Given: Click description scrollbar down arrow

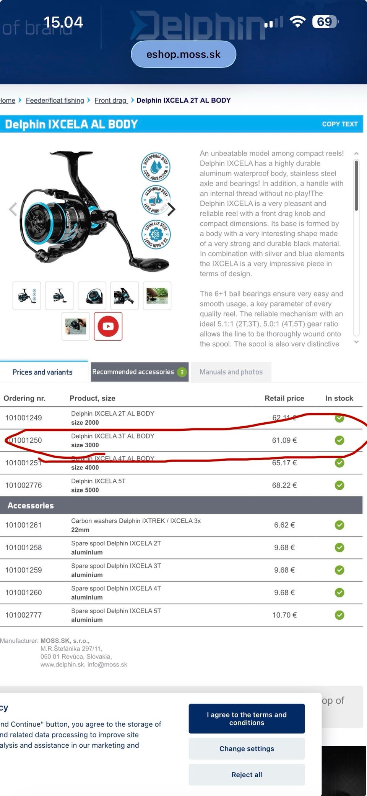Looking at the screenshot, I should 356,342.
